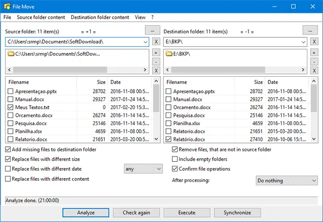Click the source file list vertical scrollbar thumb
The width and height of the screenshot is (323, 222).
coord(156,98)
